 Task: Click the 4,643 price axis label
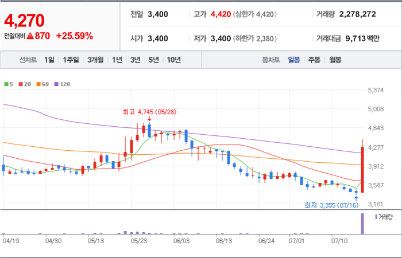coord(376,128)
